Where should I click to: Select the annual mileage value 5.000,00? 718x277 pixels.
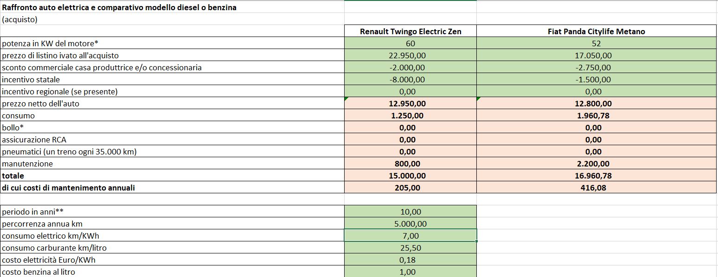point(410,224)
